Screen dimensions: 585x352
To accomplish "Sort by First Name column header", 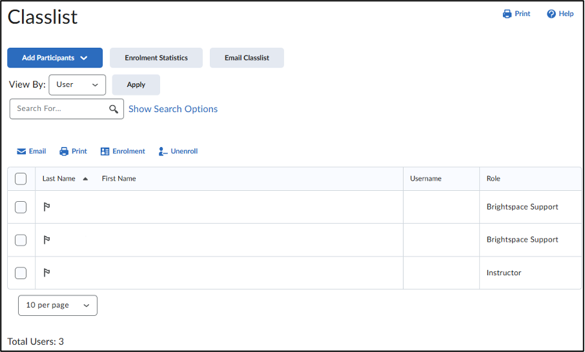I will coord(119,179).
